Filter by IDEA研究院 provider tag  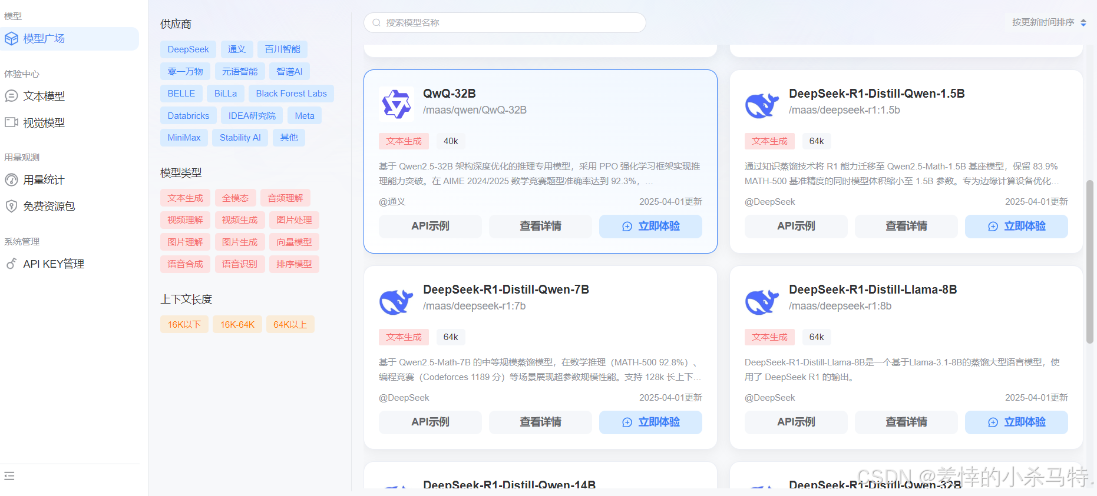252,116
